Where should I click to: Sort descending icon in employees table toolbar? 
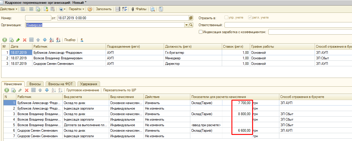pyautogui.click(x=58, y=40)
